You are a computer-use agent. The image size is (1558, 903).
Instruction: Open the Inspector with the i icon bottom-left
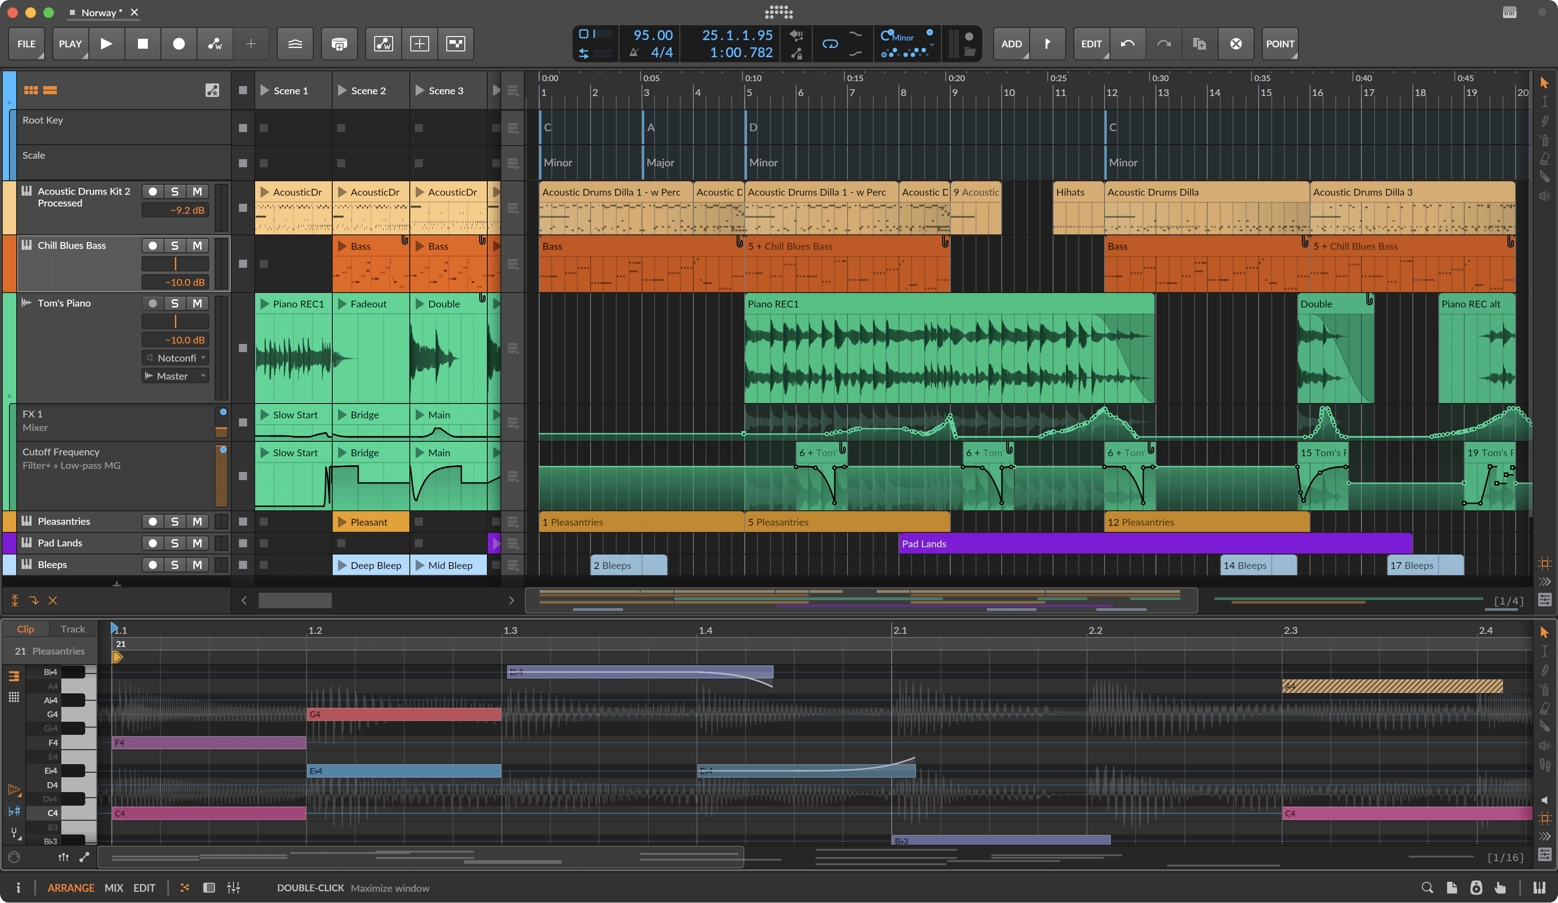18,888
